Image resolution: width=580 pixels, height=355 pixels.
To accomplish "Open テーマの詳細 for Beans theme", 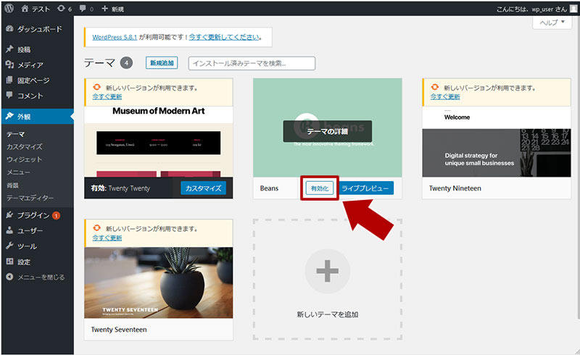I will (328, 131).
